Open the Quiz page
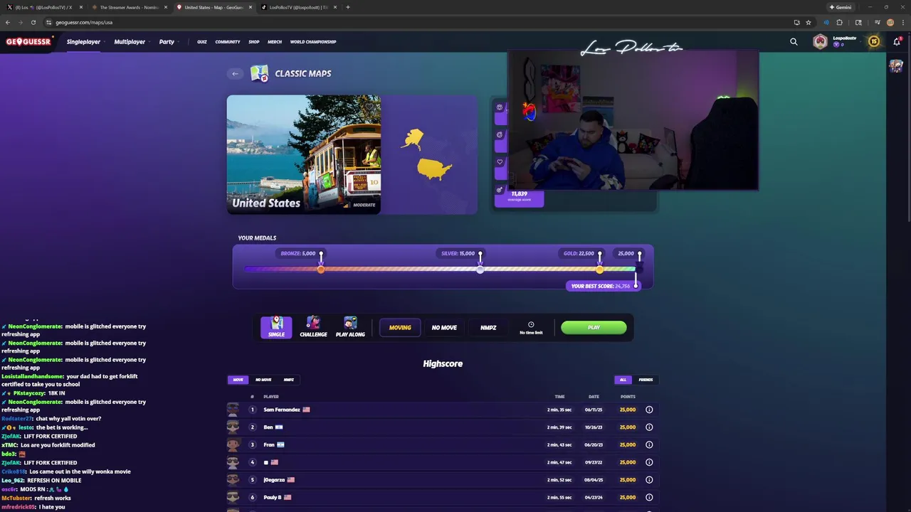 (202, 42)
